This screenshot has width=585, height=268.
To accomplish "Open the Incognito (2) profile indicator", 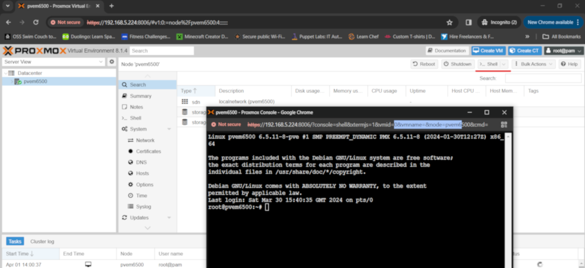I will click(x=499, y=23).
